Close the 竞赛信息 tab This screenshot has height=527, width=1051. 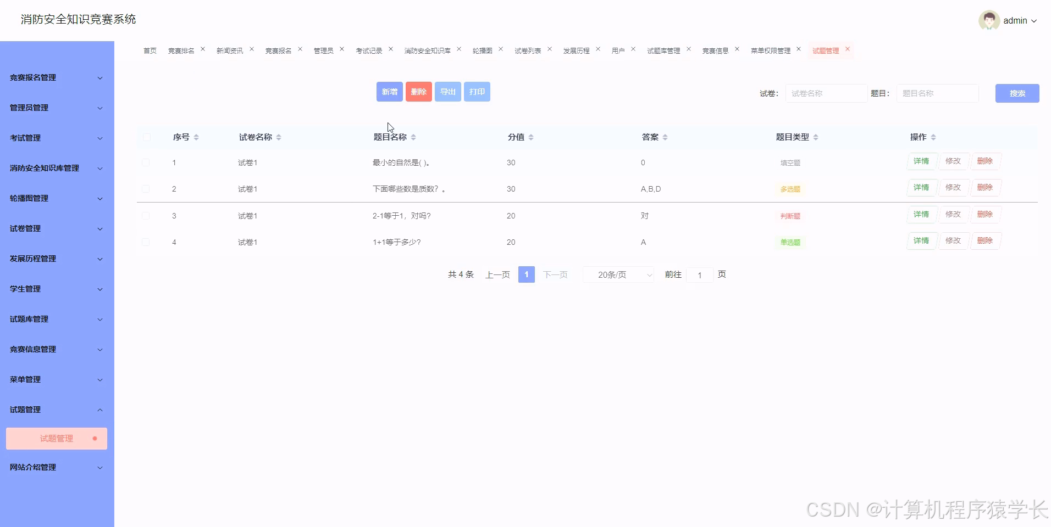(x=737, y=49)
